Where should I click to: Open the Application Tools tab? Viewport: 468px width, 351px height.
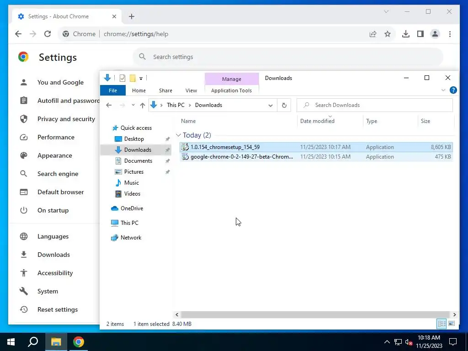(231, 90)
